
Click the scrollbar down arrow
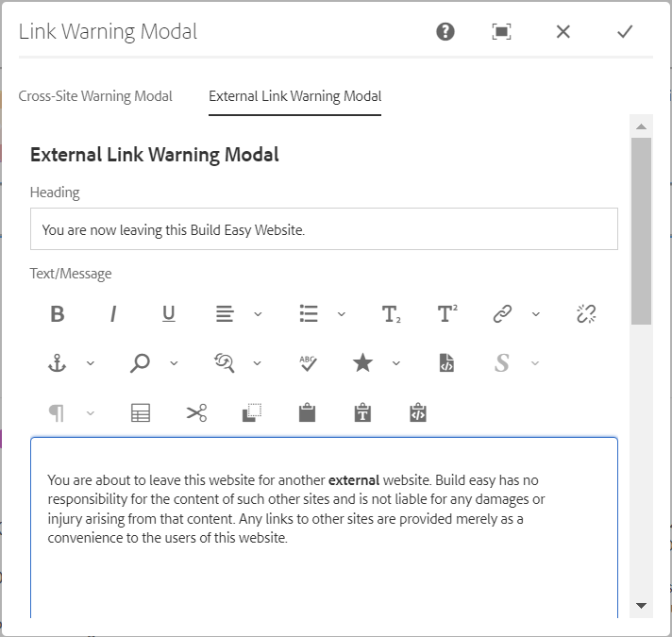641,605
